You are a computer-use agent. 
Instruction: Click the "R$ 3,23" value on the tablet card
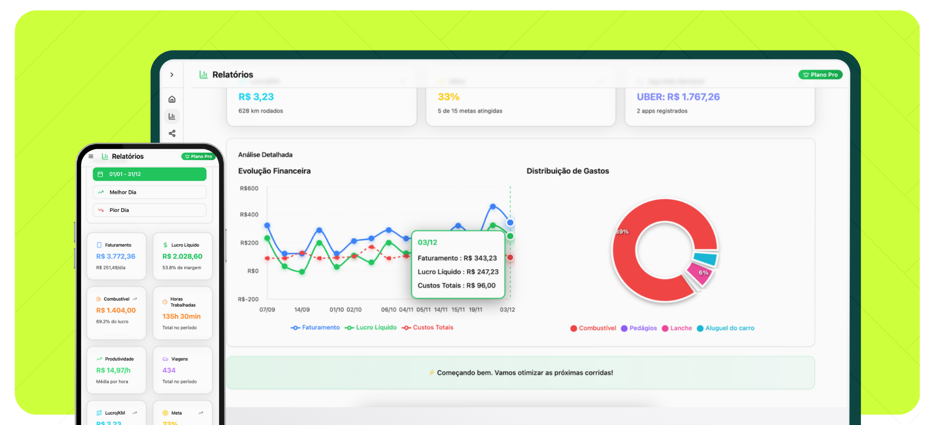[x=256, y=97]
